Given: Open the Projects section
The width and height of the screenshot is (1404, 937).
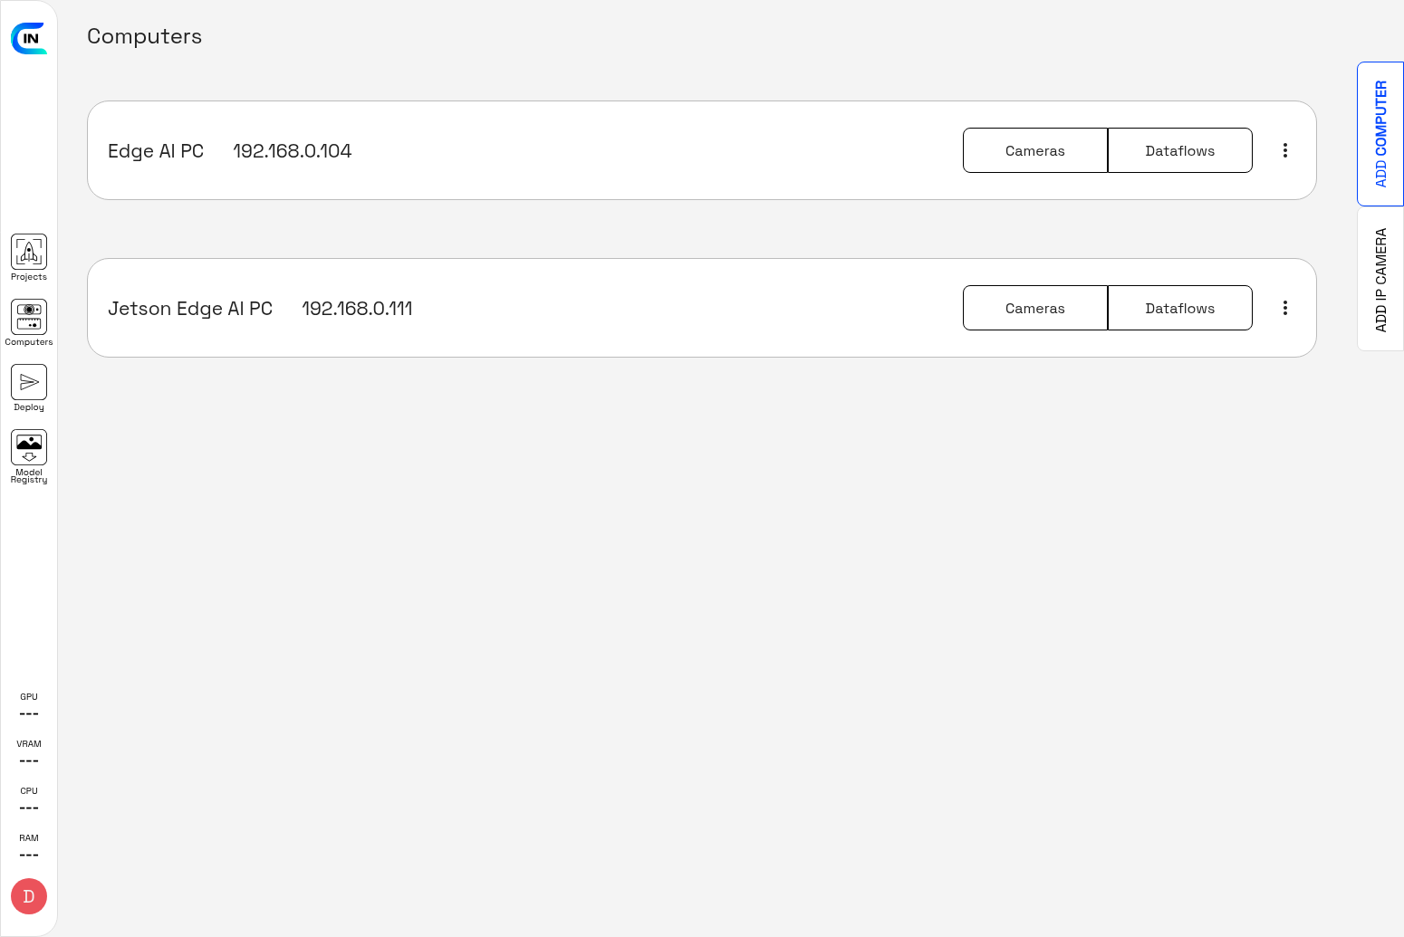Looking at the screenshot, I should click(x=29, y=253).
